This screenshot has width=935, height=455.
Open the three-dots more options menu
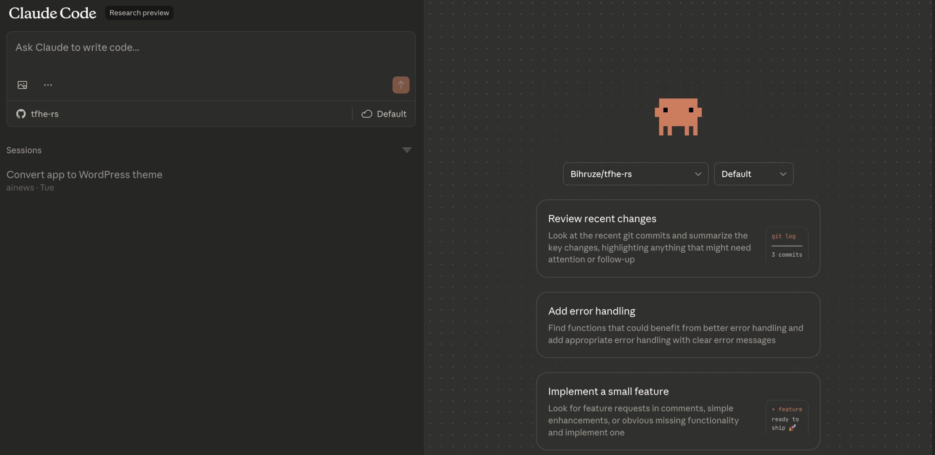coord(48,85)
